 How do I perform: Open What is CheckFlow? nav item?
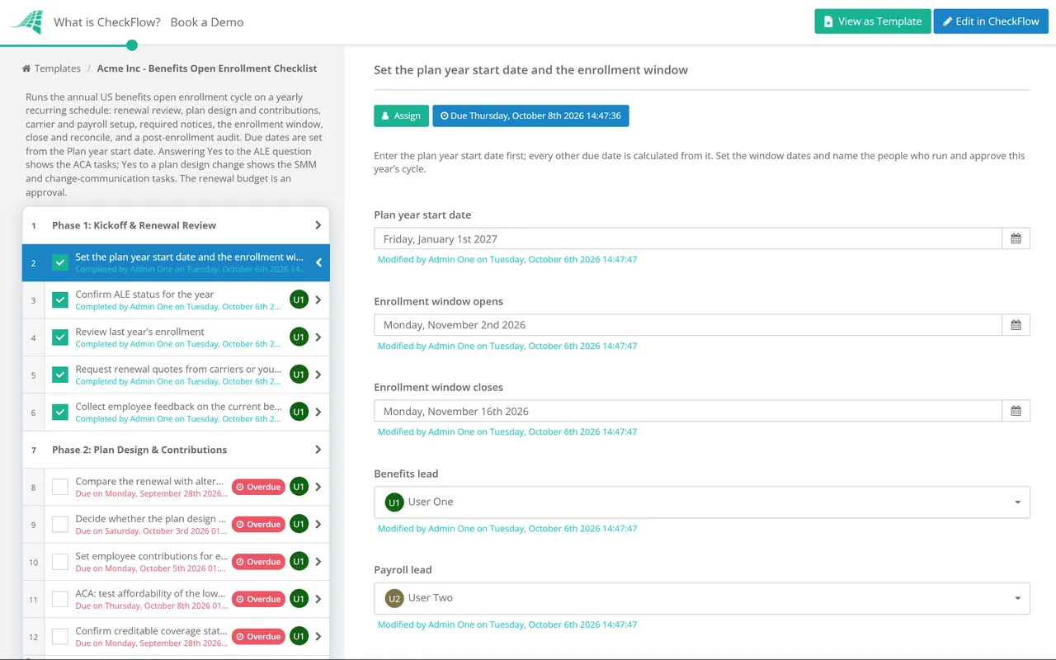107,22
